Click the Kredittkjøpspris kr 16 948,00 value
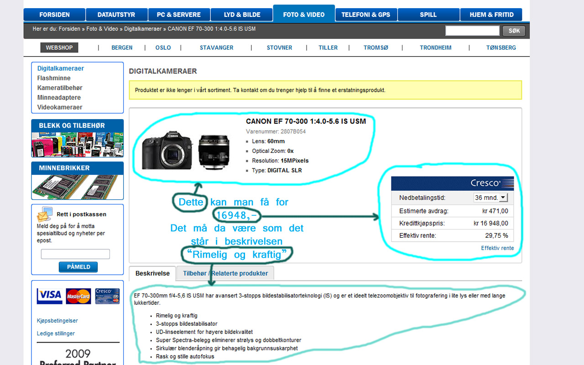 [x=490, y=224]
